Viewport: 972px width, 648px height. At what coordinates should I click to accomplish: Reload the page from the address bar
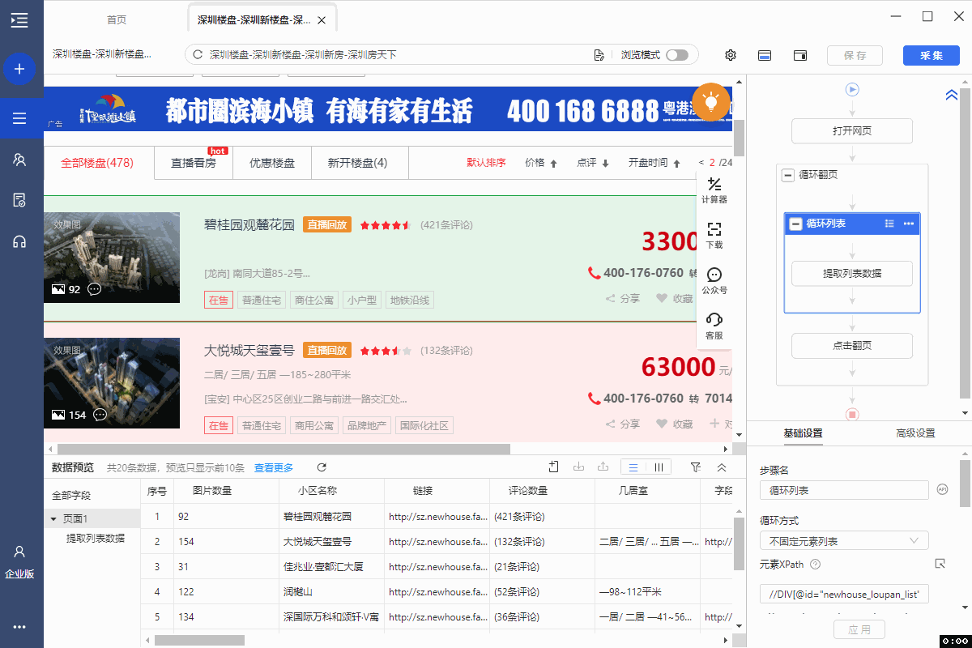197,55
